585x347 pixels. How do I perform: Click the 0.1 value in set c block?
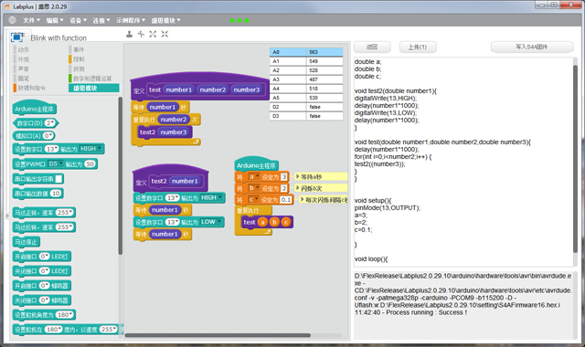(x=286, y=200)
